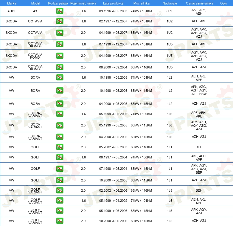Screen dimensions: 233x226
Task: Click the 8L1 body code
Action: 169,11
